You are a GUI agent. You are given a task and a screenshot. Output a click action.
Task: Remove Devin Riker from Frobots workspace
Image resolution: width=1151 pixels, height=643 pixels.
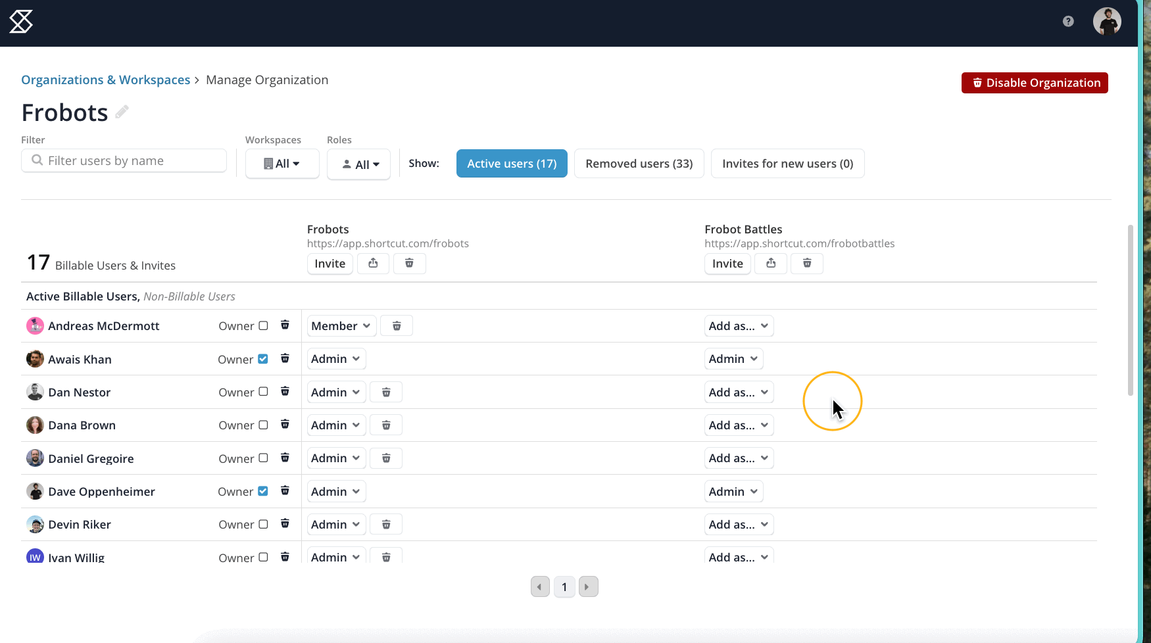point(386,525)
